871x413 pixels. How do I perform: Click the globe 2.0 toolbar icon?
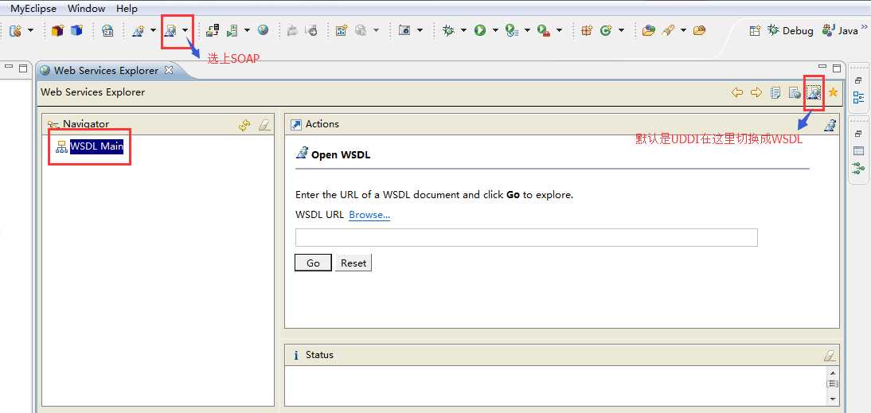107,30
